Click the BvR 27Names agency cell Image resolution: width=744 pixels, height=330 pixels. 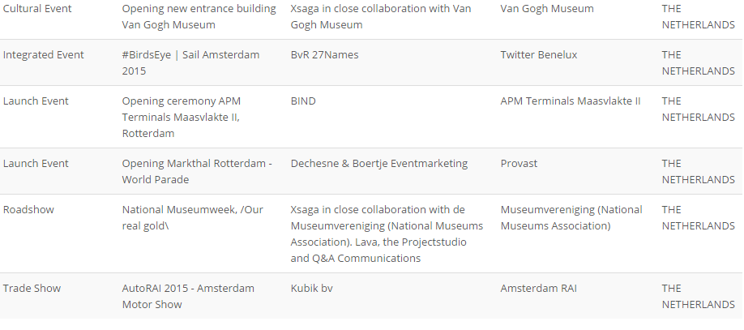tap(324, 55)
